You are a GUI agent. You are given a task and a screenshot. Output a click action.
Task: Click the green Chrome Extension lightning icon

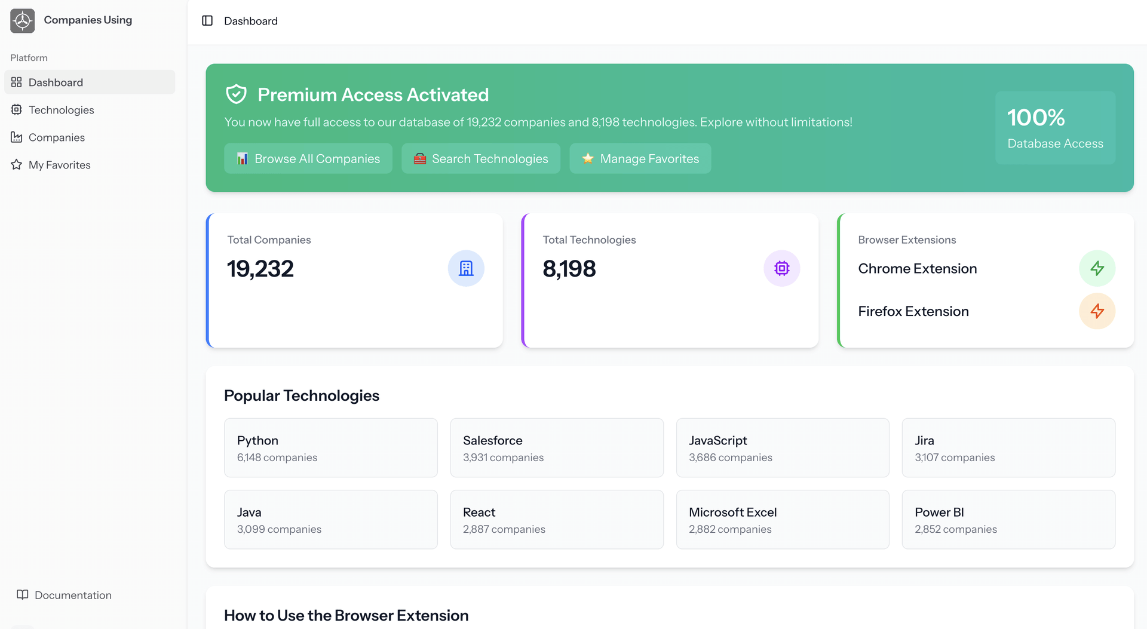coord(1097,268)
